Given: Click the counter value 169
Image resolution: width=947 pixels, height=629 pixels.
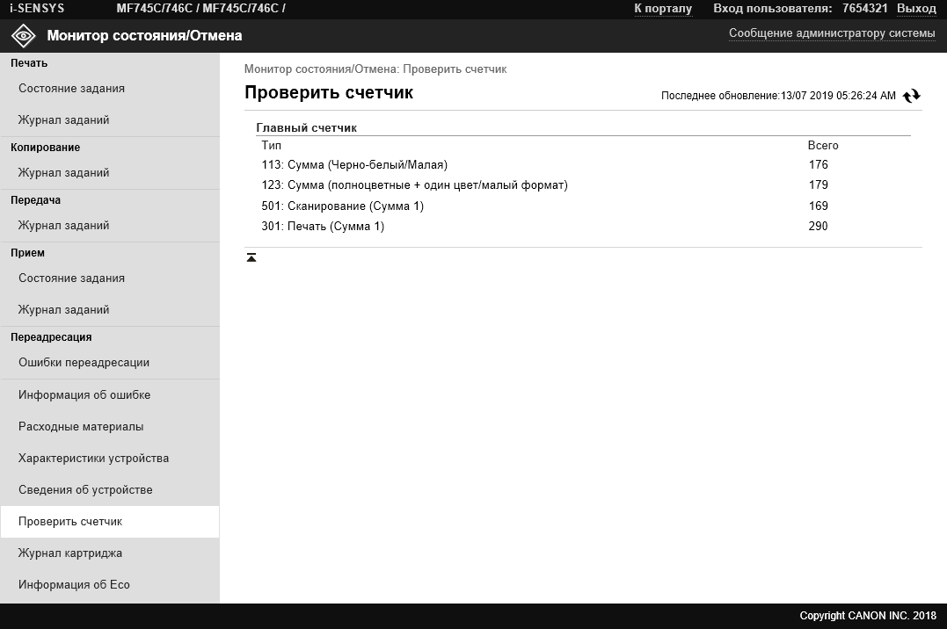Looking at the screenshot, I should click(819, 206).
